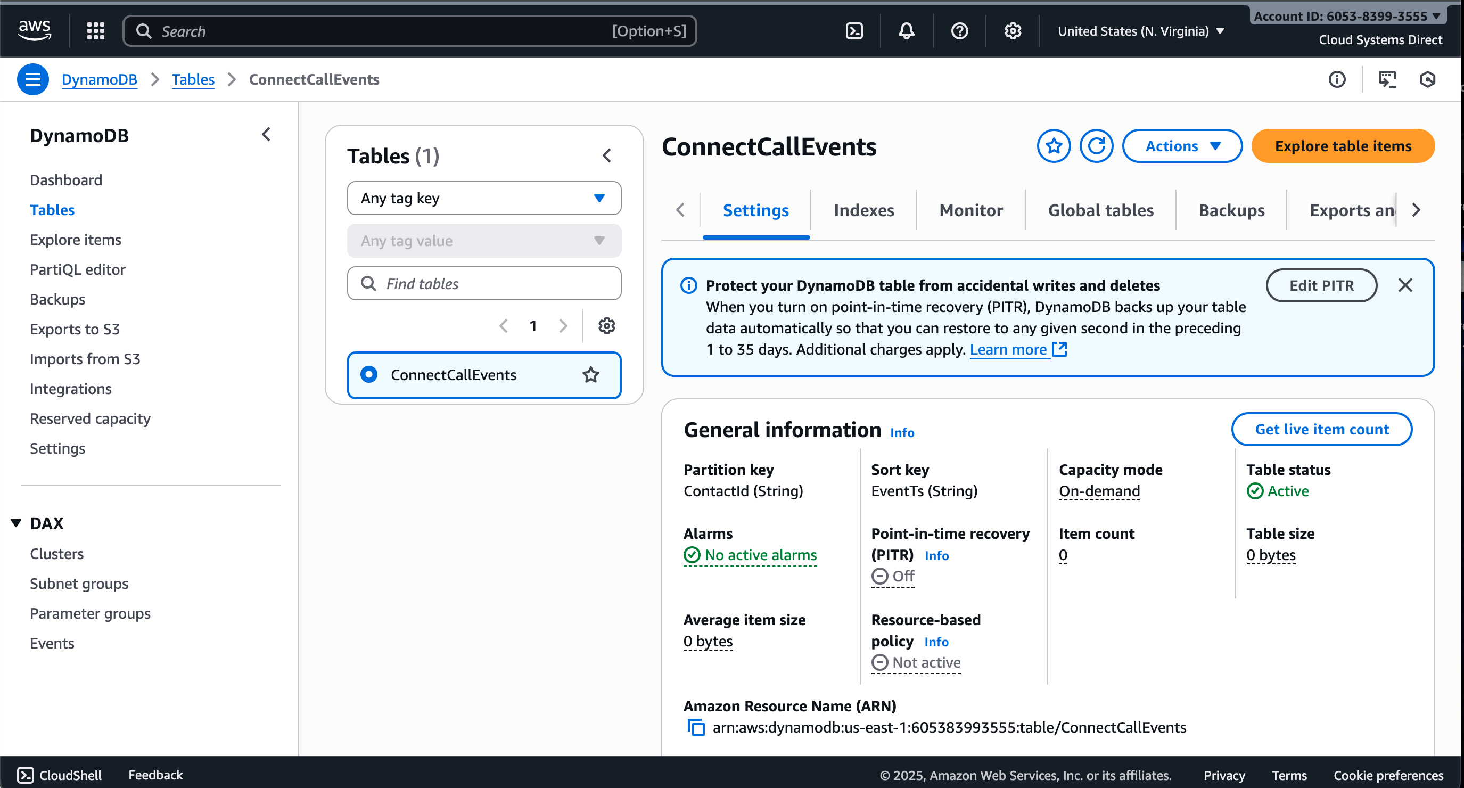The height and width of the screenshot is (788, 1464).
Task: Click the Explore table items button
Action: click(x=1343, y=146)
